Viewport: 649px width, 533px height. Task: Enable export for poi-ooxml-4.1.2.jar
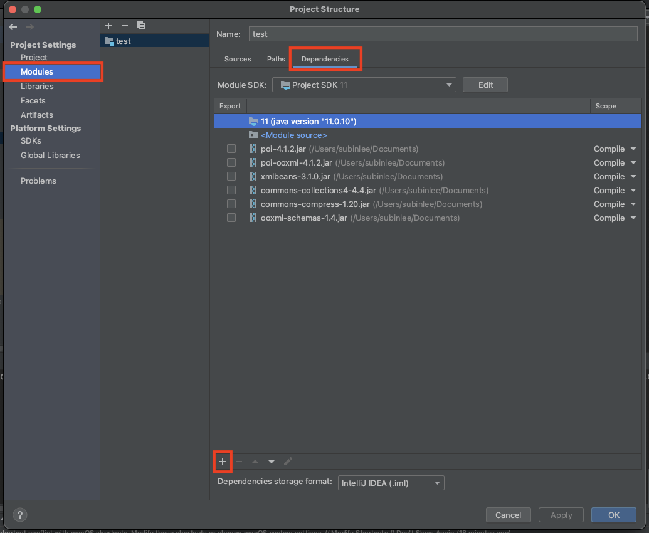[x=231, y=162]
